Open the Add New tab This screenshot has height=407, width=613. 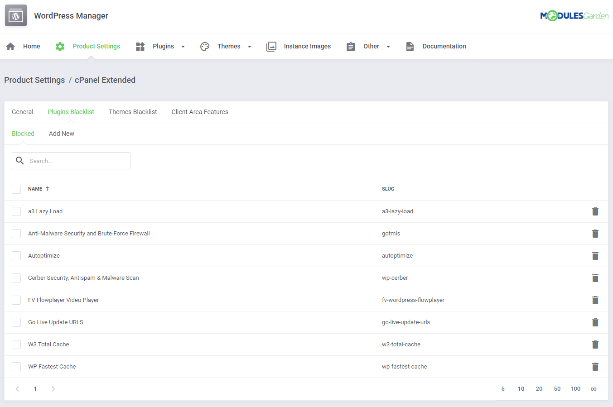point(61,133)
